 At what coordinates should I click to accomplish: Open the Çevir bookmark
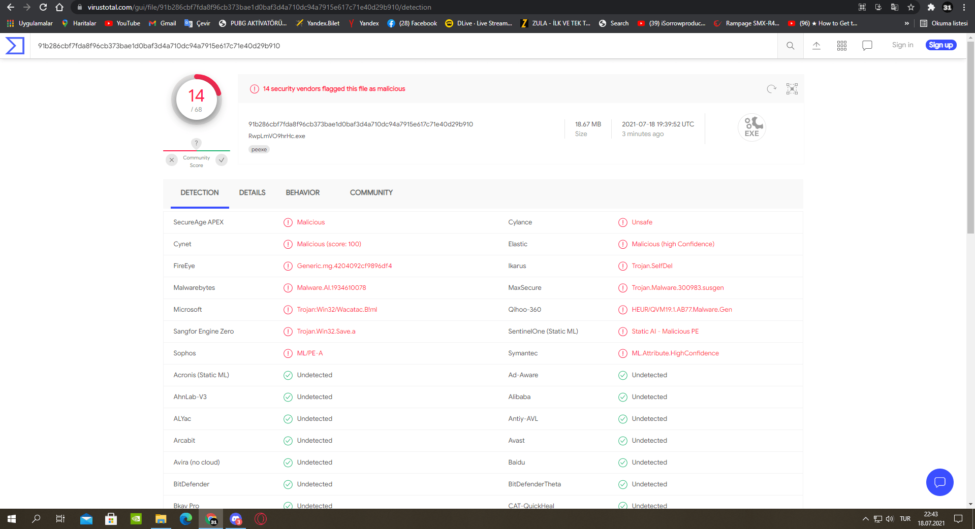coord(197,23)
